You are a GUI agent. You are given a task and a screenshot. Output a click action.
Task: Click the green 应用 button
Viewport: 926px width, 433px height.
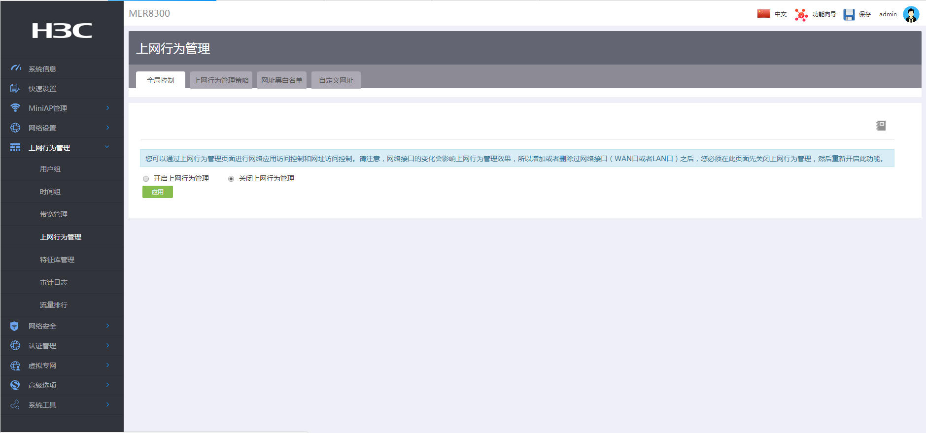158,192
